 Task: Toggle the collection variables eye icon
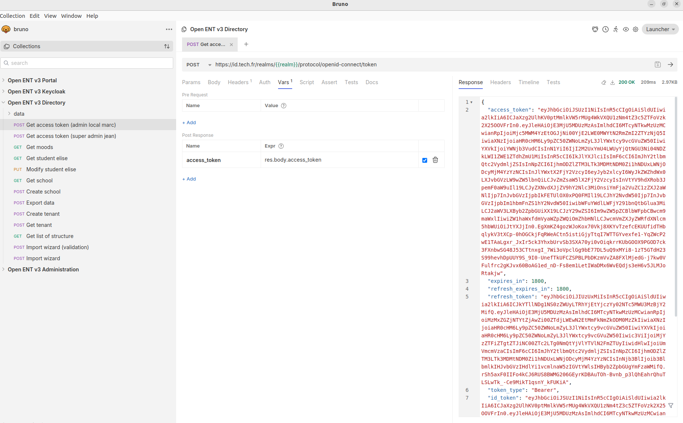[x=626, y=29]
